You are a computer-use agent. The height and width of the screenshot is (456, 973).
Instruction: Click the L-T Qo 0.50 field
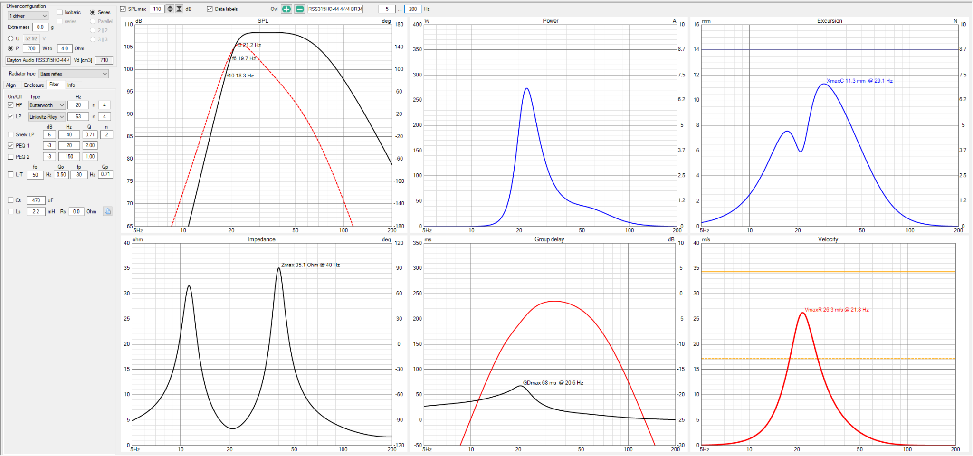click(x=61, y=174)
